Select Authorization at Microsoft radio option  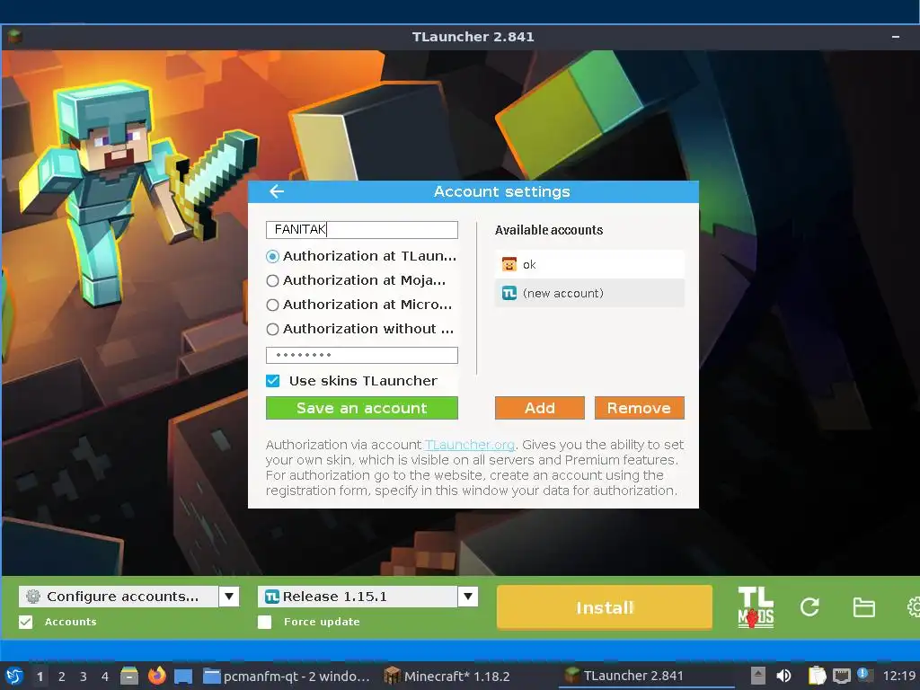click(x=272, y=305)
